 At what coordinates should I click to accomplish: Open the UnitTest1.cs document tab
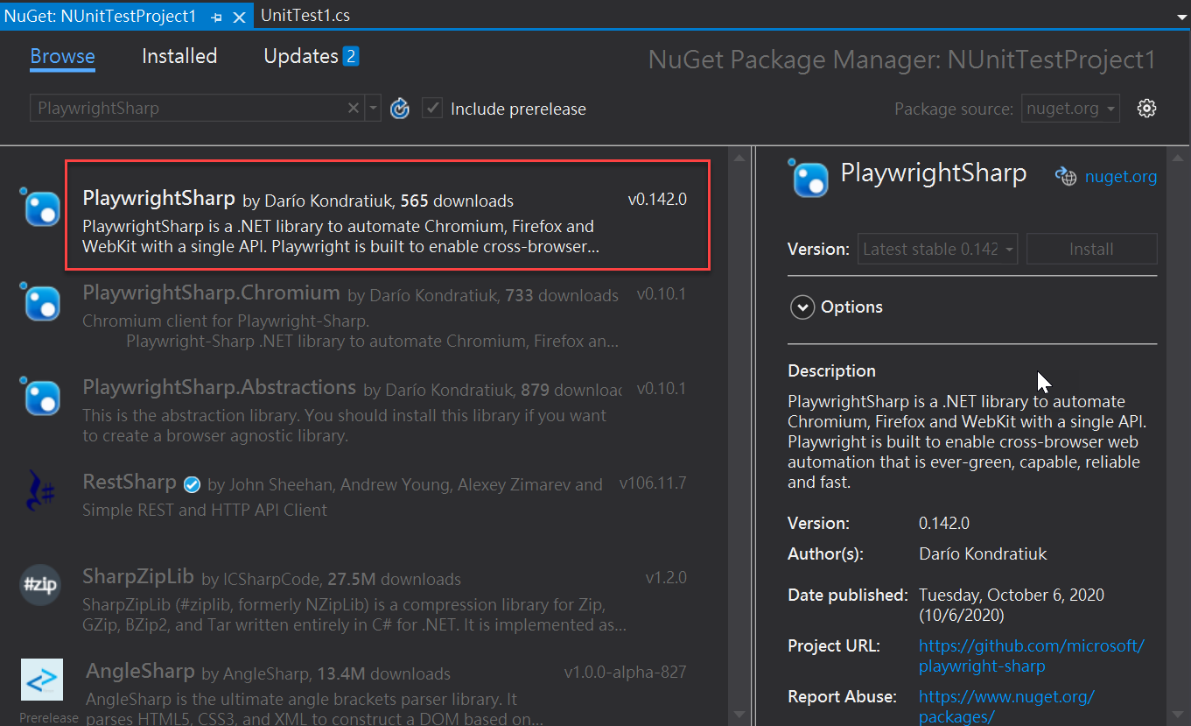(305, 16)
